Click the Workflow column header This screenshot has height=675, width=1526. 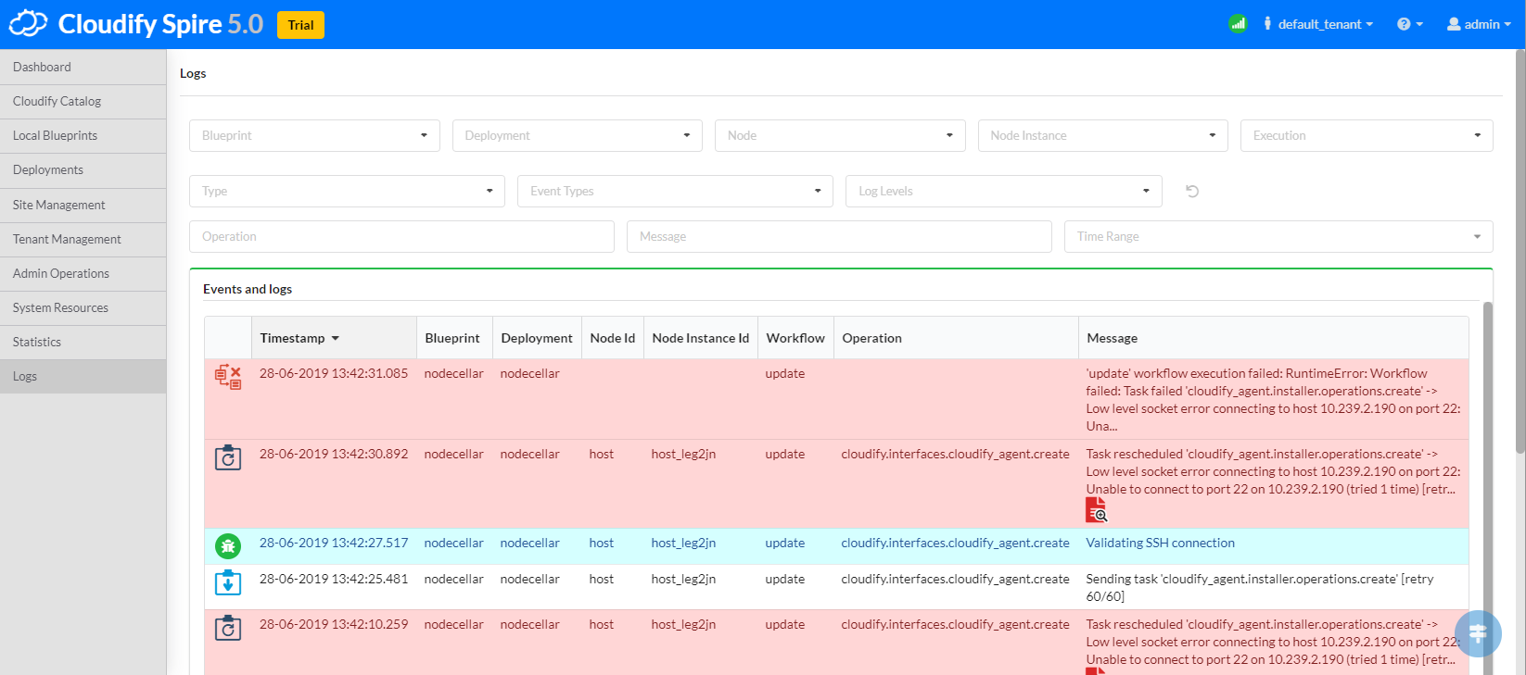[795, 338]
